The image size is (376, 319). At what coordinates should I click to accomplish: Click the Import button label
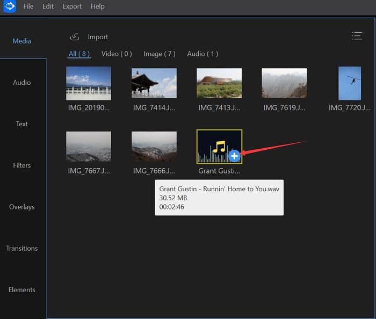click(98, 37)
